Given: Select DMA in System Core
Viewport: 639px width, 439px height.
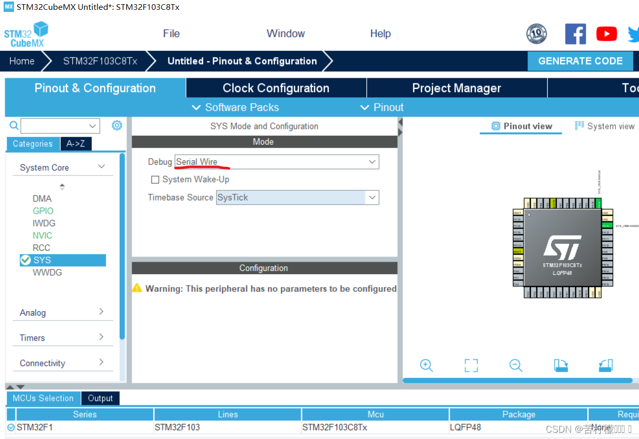Looking at the screenshot, I should pyautogui.click(x=42, y=199).
